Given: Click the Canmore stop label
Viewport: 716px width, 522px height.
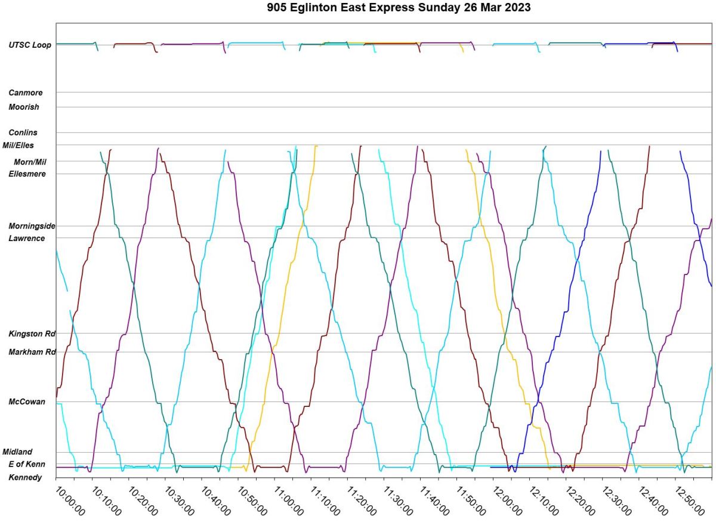Looking at the screenshot, I should (26, 92).
